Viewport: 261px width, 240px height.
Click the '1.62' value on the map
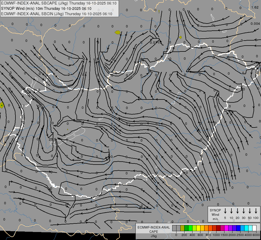(255, 7)
